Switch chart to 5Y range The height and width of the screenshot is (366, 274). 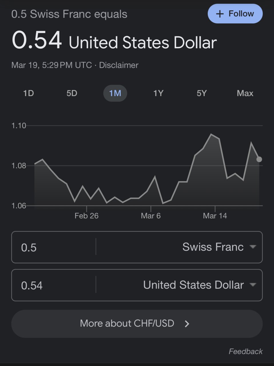click(202, 93)
